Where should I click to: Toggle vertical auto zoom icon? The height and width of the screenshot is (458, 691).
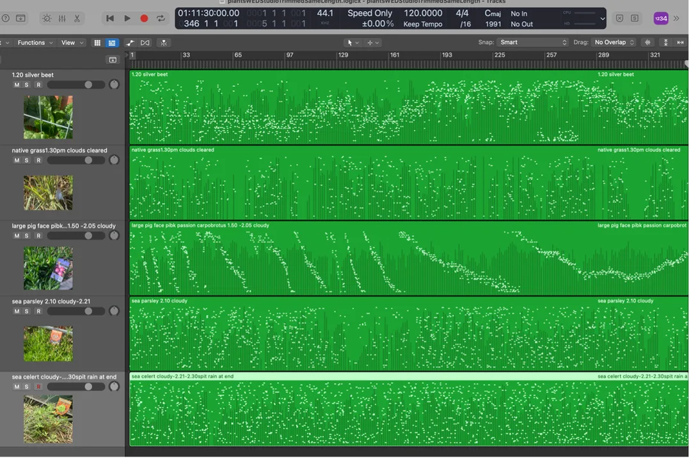point(666,43)
